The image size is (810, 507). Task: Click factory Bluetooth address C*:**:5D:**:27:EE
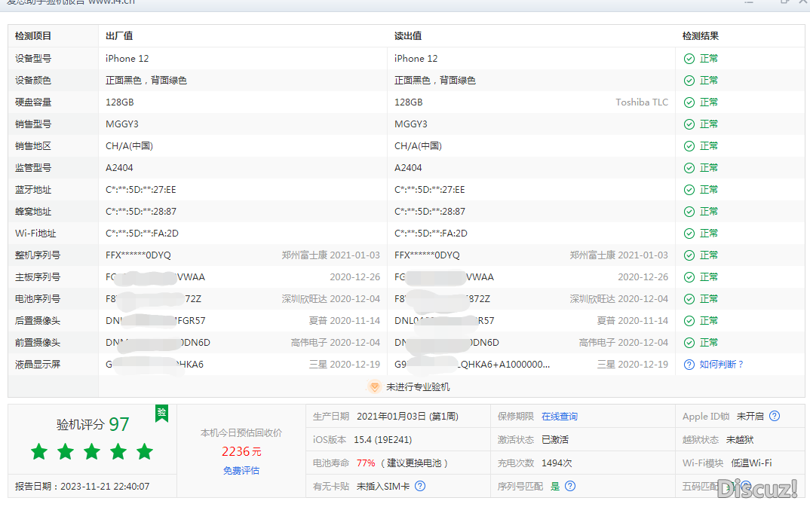[140, 190]
